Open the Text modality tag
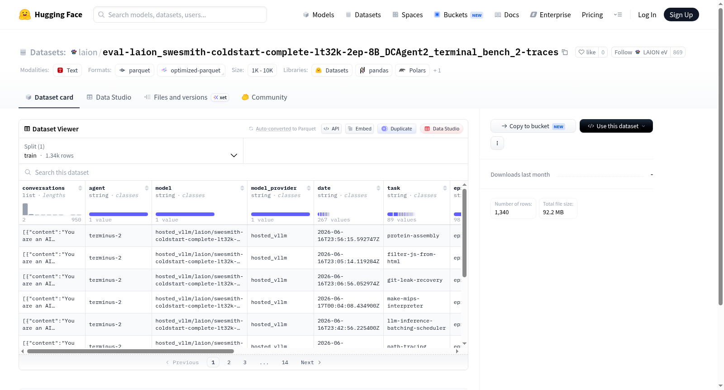724x390 pixels. 67,70
